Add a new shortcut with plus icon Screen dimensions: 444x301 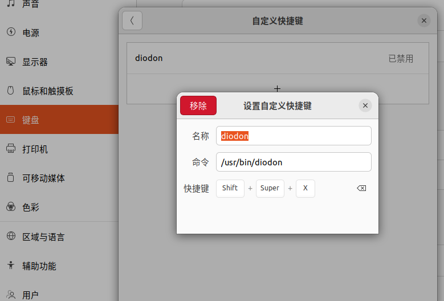coord(277,89)
